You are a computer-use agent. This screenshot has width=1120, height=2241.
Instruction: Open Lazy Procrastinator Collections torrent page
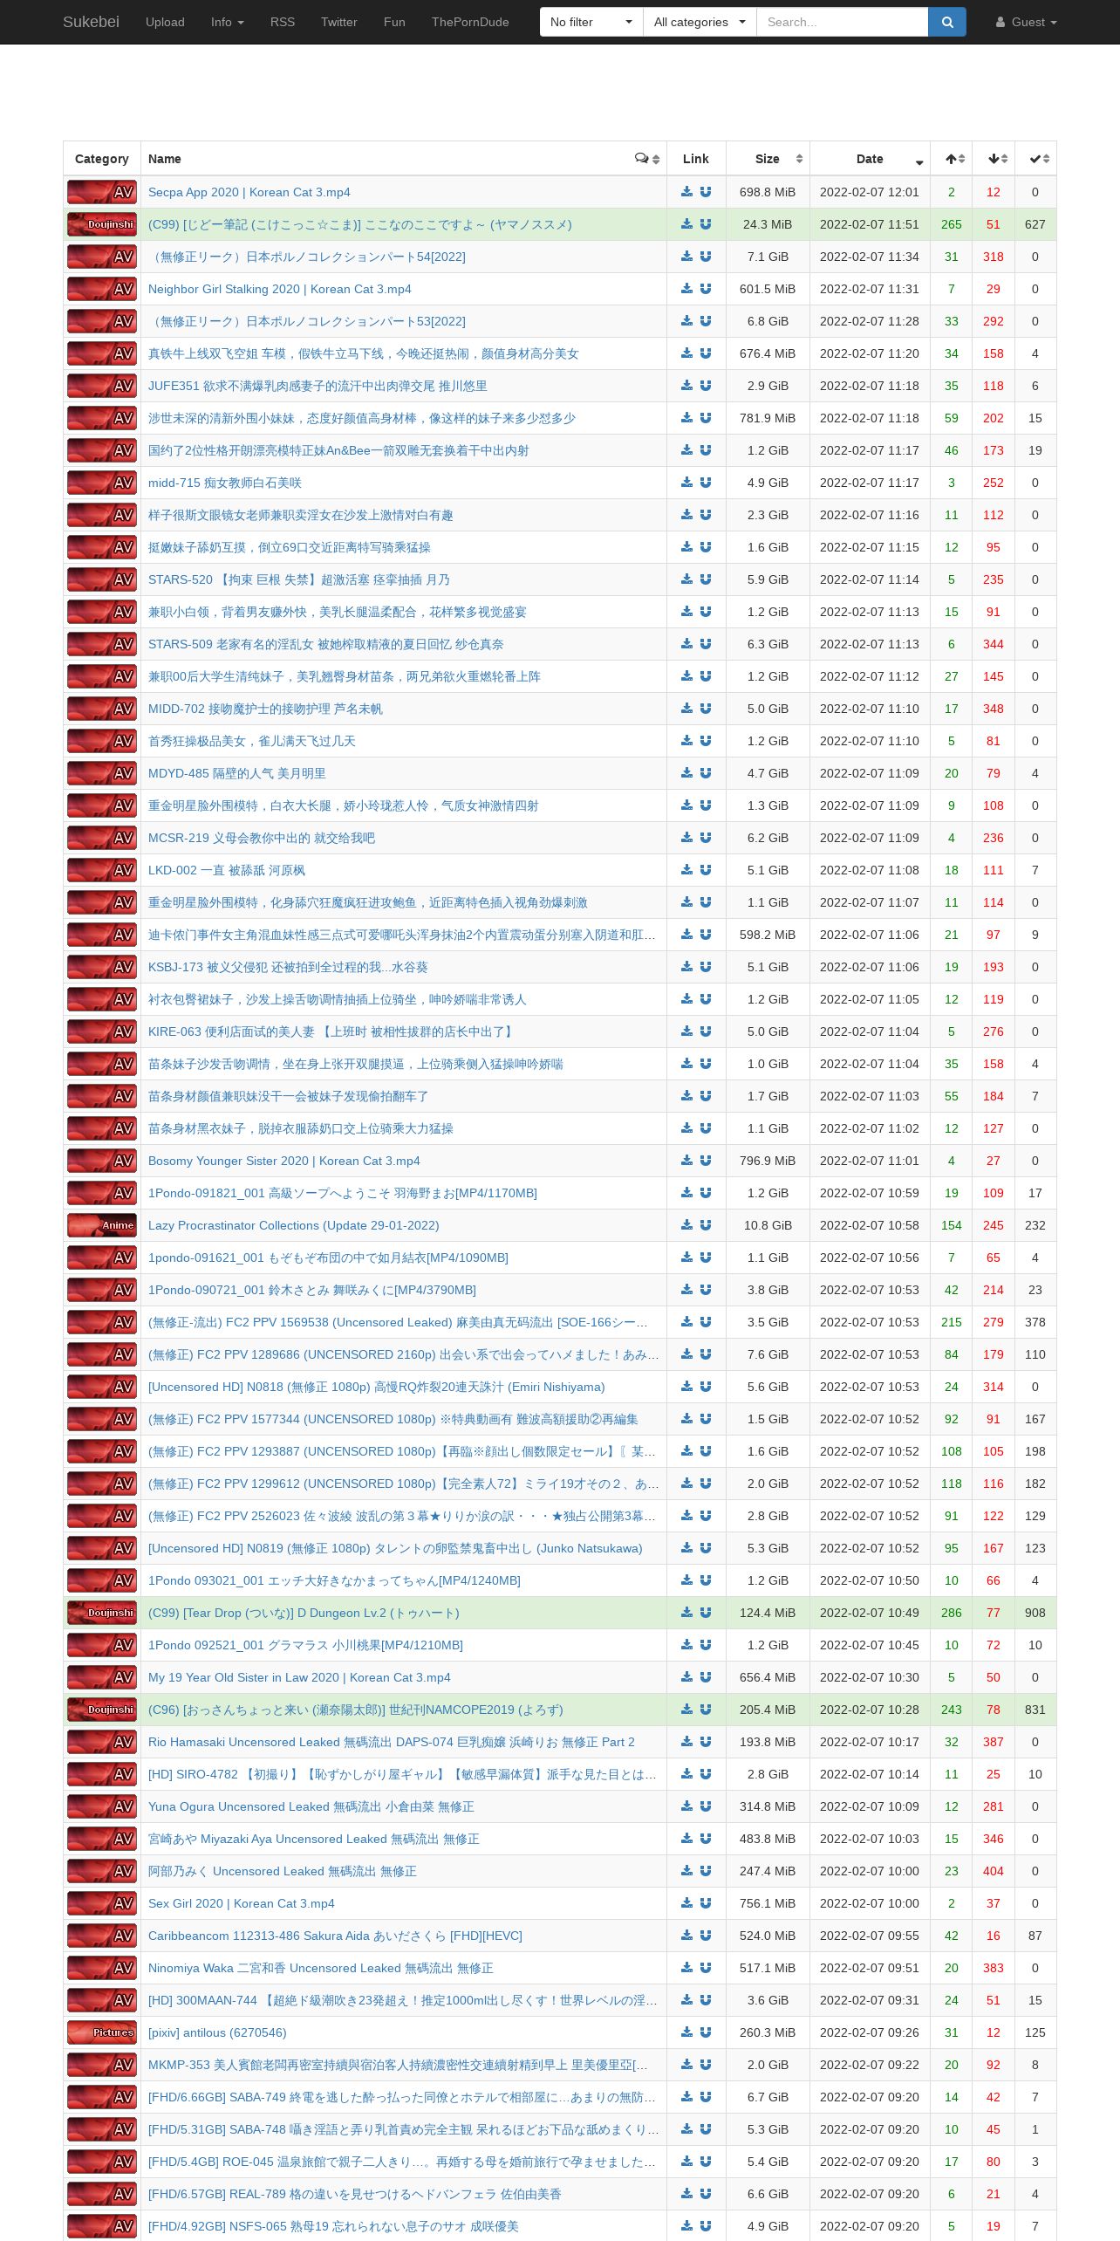point(293,1225)
